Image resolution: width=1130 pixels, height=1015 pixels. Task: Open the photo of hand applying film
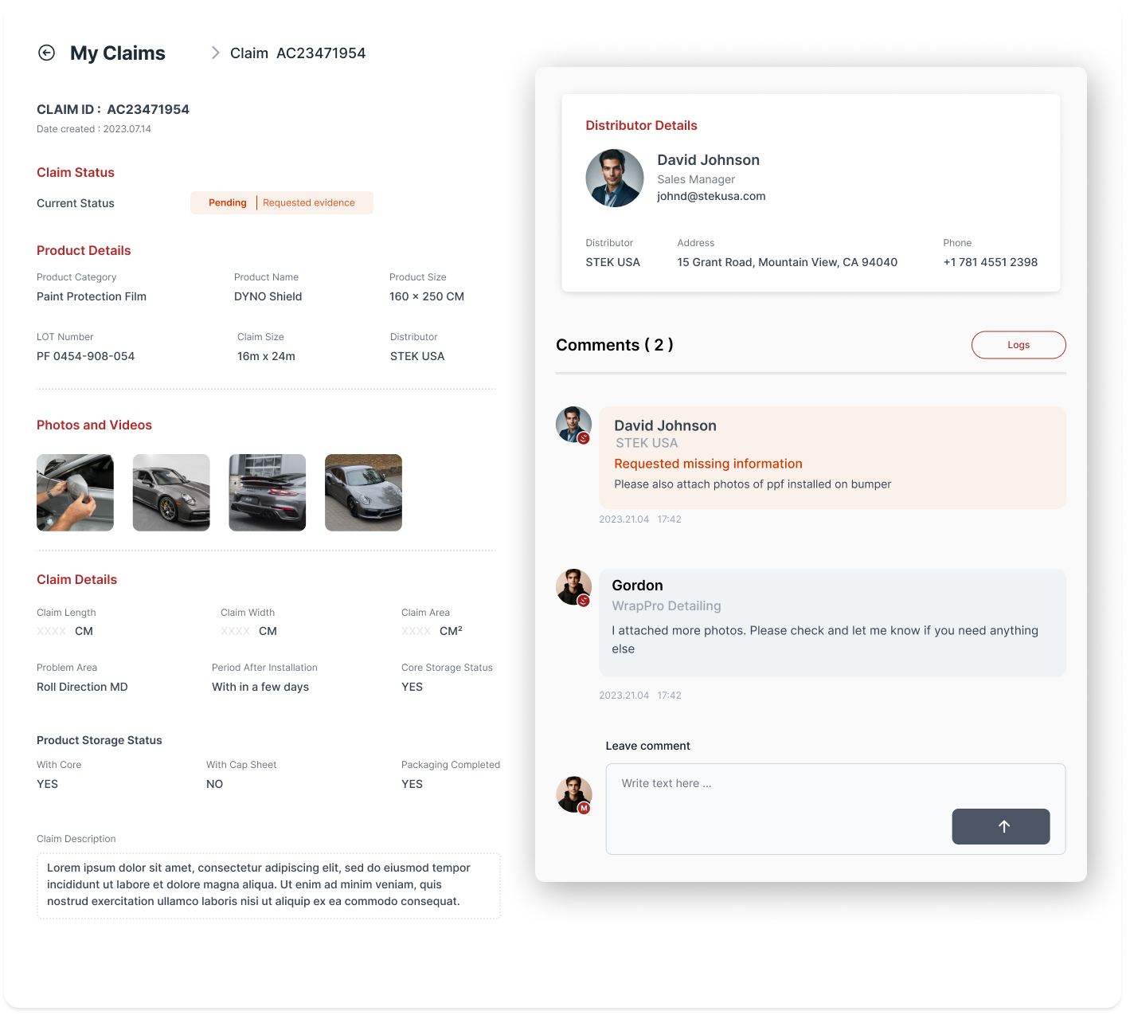[75, 492]
